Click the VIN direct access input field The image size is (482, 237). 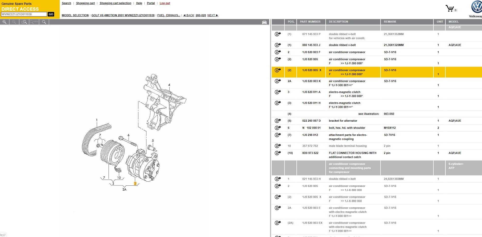[24, 14]
